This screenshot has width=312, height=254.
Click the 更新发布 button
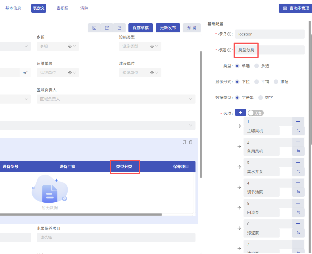click(x=168, y=28)
